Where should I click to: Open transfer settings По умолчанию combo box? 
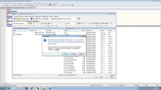(69, 19)
